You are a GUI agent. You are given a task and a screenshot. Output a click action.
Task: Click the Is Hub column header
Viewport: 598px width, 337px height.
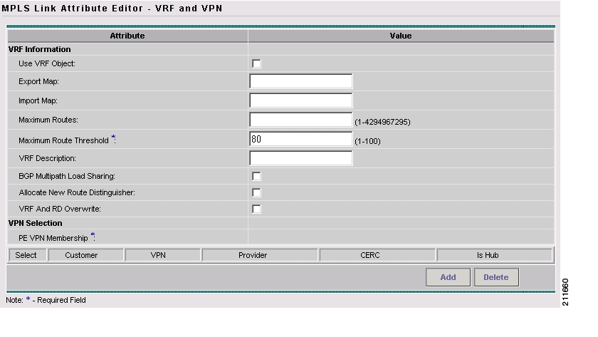click(494, 255)
